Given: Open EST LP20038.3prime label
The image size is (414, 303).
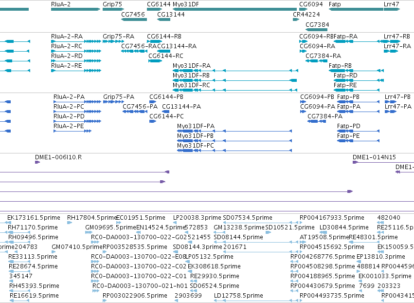Looking at the screenshot, I should [x=197, y=218].
